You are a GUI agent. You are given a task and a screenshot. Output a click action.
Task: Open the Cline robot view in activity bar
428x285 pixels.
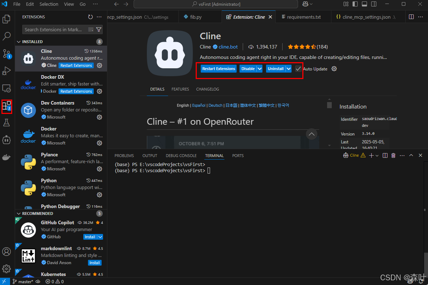tap(6, 140)
